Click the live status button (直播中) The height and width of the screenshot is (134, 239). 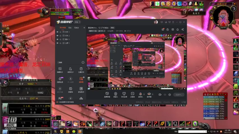(179, 95)
